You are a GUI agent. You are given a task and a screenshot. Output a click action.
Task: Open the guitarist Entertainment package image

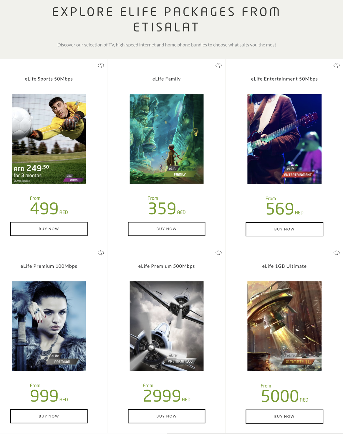[284, 139]
